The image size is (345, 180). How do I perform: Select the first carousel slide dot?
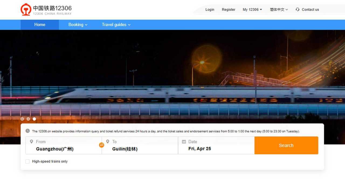click(22, 119)
